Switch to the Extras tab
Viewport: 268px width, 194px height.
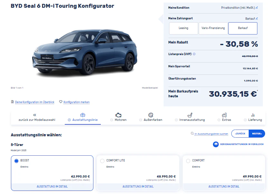[225, 117]
